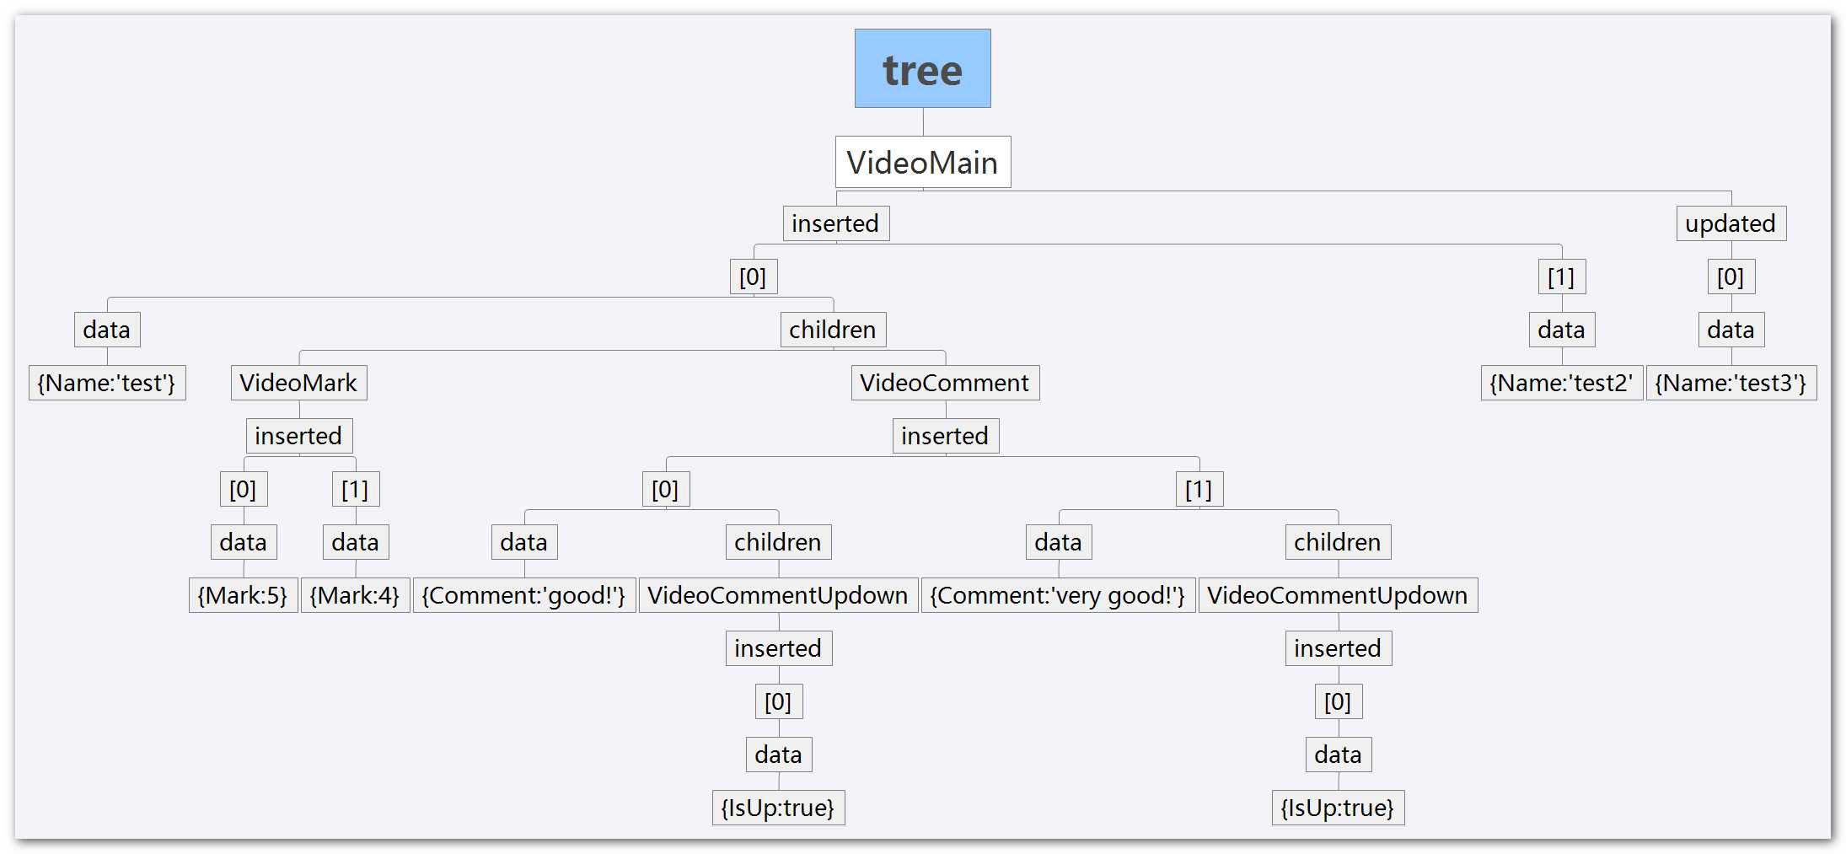The image size is (1846, 854).
Task: Click the {Comment:'good!'} node
Action: [x=523, y=595]
